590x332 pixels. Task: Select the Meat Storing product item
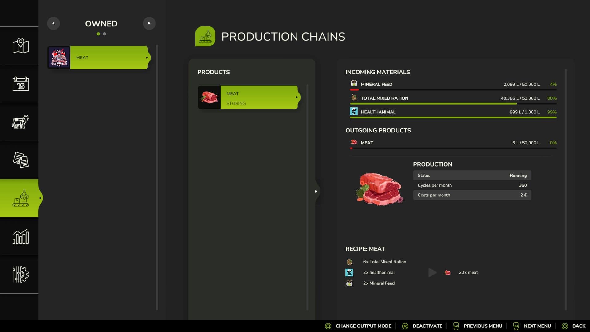tap(248, 97)
